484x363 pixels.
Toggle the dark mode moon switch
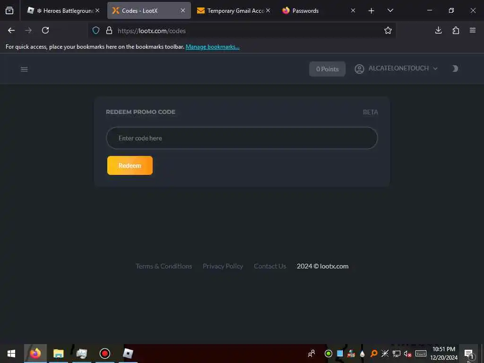[x=455, y=69]
